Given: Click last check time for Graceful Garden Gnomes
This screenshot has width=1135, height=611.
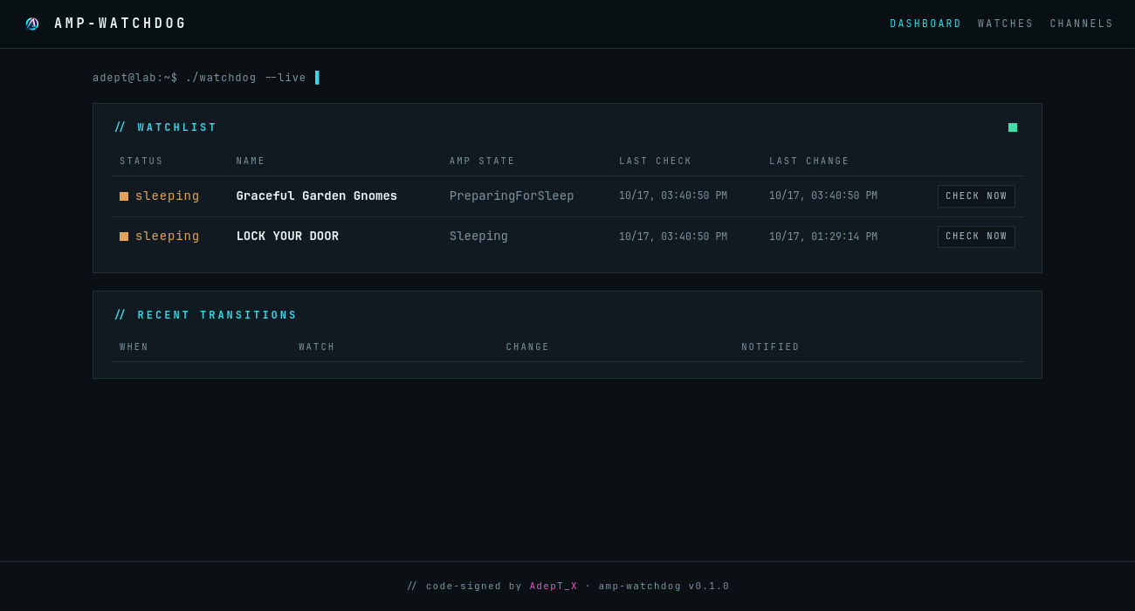Looking at the screenshot, I should pos(673,196).
